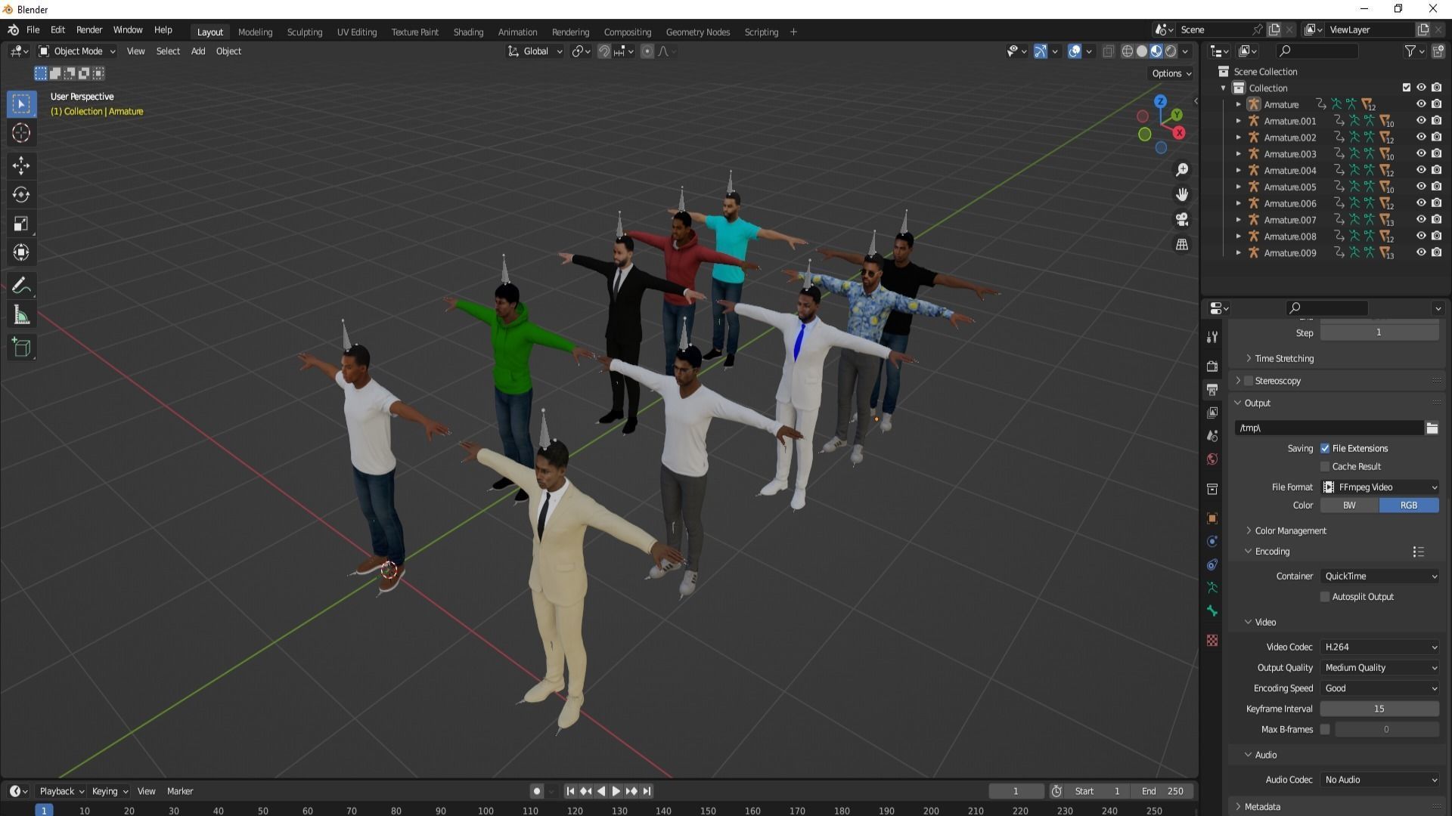
Task: Expand the Color Management panel
Action: tap(1289, 530)
